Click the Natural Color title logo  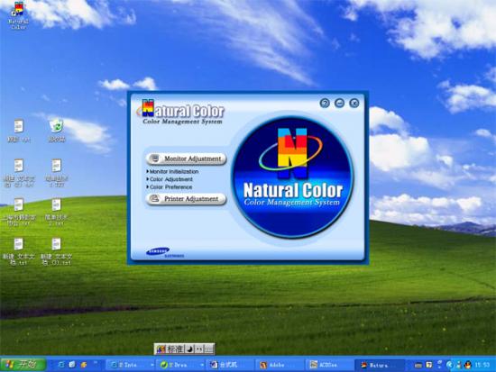180,112
